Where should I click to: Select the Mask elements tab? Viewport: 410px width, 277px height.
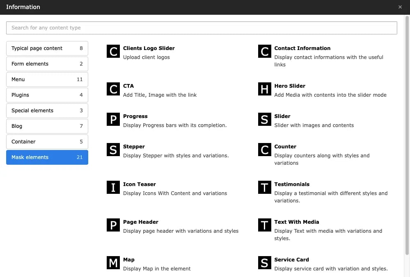47,157
